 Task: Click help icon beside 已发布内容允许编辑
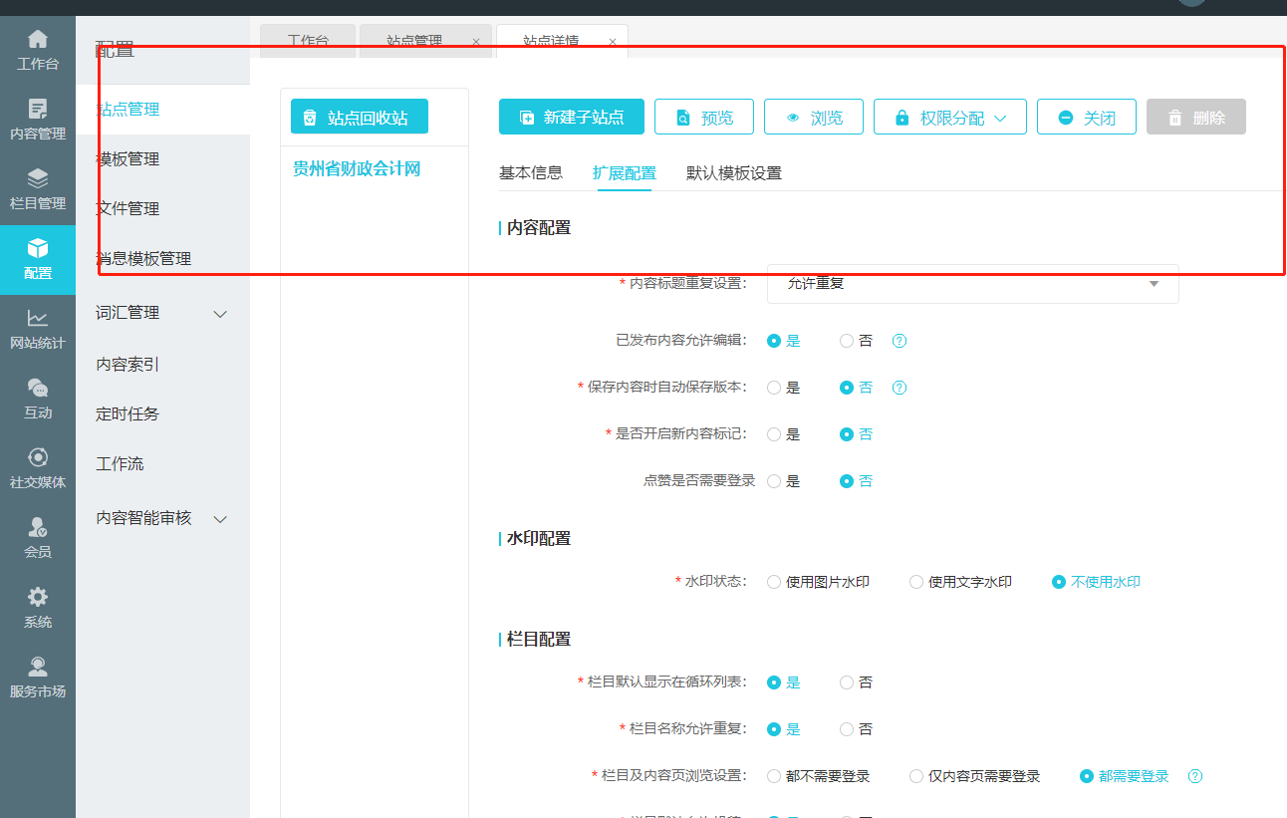click(899, 341)
